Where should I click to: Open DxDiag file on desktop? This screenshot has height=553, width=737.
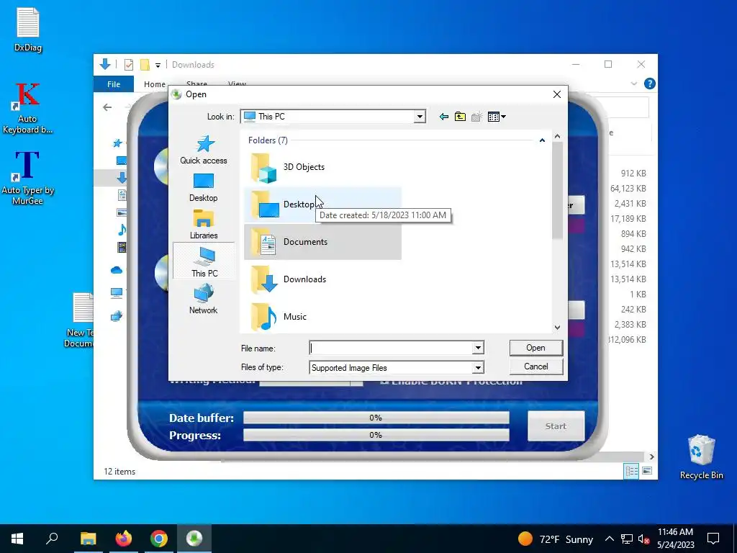tap(28, 30)
